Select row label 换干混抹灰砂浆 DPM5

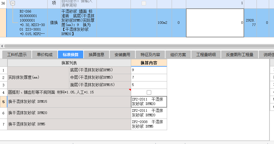click(x=69, y=124)
